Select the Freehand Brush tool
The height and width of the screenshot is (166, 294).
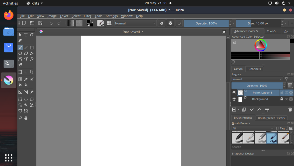(20, 47)
